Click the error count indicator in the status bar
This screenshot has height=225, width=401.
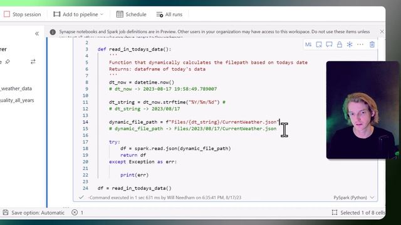pyautogui.click(x=78, y=212)
